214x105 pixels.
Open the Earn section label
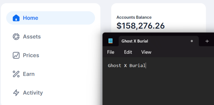[29, 74]
